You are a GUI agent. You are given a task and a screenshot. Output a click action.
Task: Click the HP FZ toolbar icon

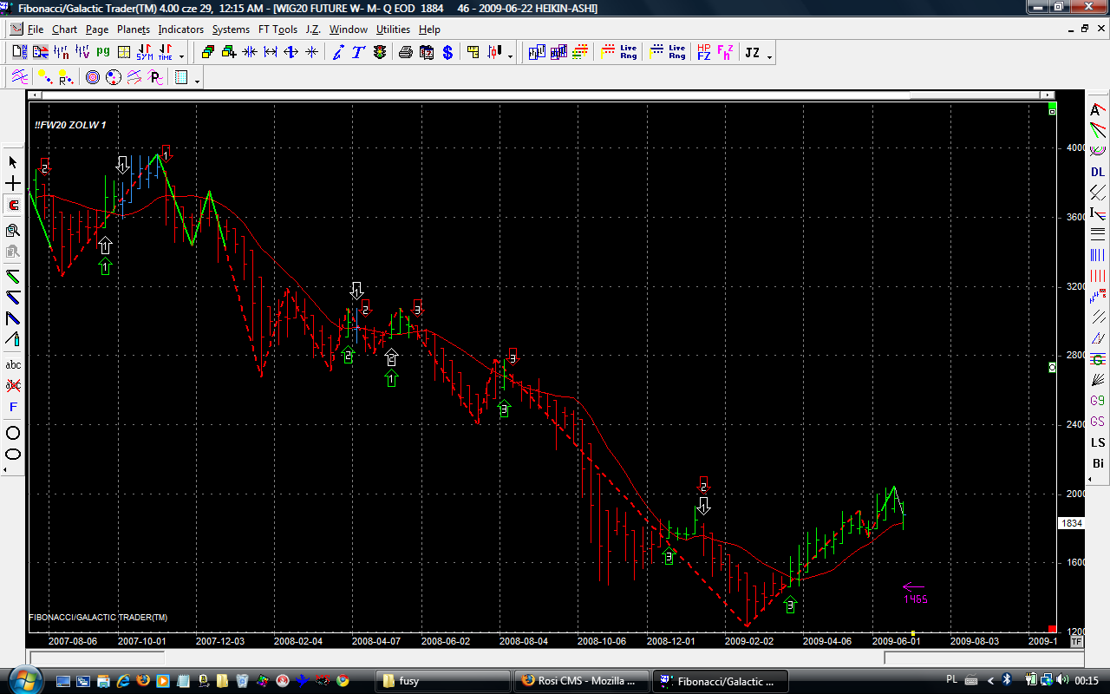[x=703, y=53]
